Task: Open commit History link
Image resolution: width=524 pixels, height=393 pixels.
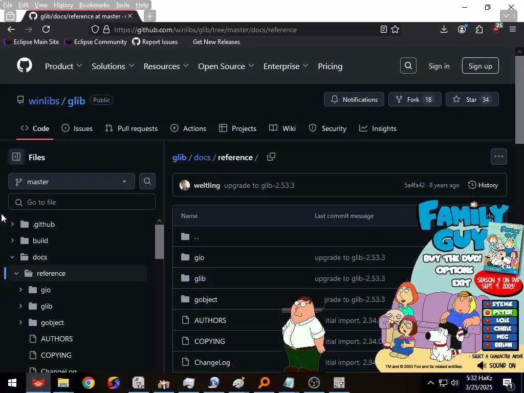Action: point(483,185)
